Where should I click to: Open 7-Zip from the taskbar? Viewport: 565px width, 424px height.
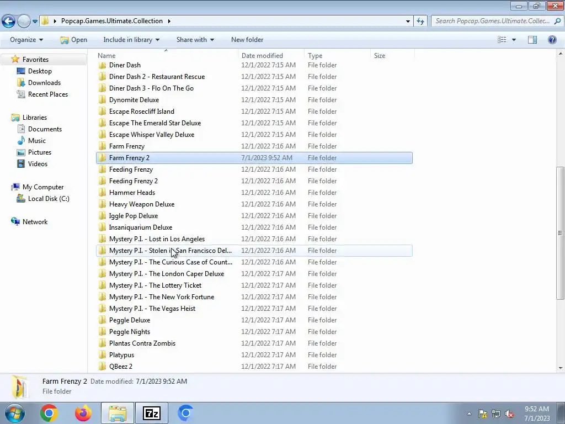point(151,413)
